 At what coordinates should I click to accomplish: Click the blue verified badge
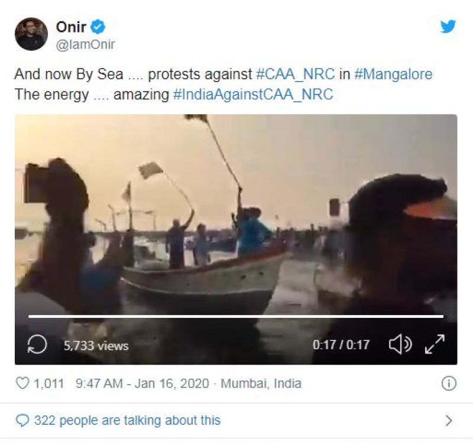(x=98, y=27)
